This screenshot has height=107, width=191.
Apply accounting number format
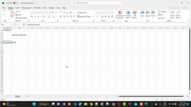[x=97, y=17]
